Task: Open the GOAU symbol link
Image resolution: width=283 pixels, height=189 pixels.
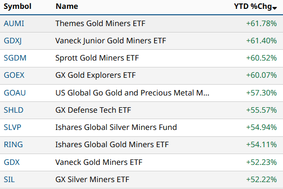Action: pyautogui.click(x=15, y=93)
